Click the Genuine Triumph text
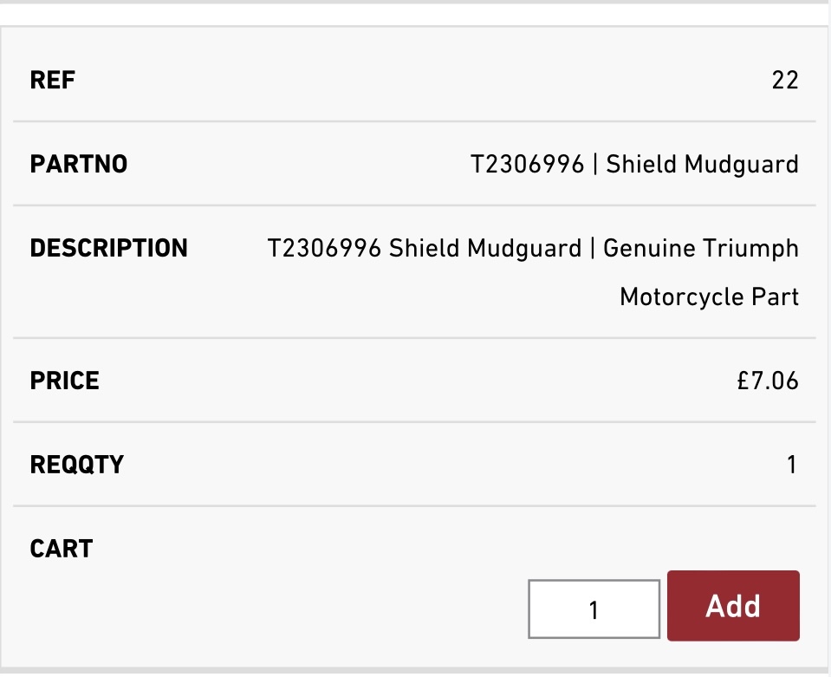Image resolution: width=831 pixels, height=677 pixels. 700,248
